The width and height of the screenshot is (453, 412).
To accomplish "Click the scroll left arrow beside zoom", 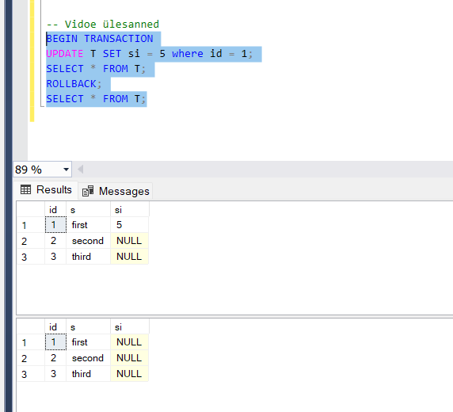I will (81, 170).
